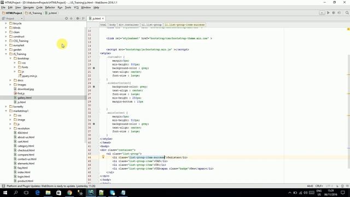350x197 pixels.
Task: Open Skype from the taskbar
Action: point(112,193)
